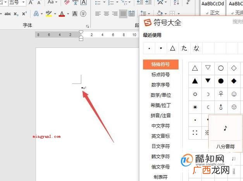This screenshot has height=181, width=243.
Task: Insert hollow circle ○ symbol
Action: point(221,68)
